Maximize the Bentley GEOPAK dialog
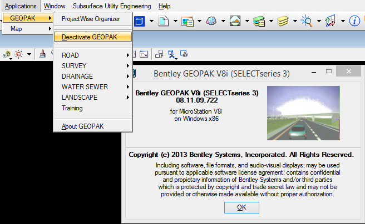Viewport: 365px width, 224px height. point(329,72)
